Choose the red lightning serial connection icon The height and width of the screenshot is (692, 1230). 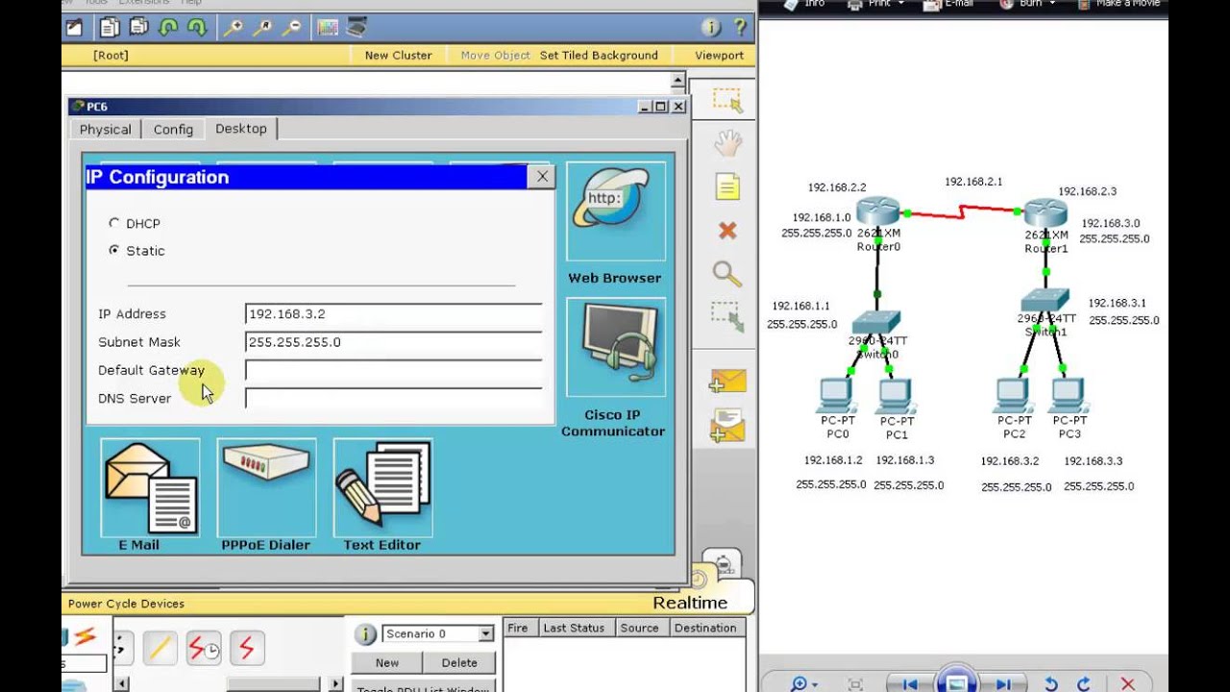coord(246,648)
